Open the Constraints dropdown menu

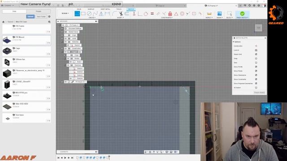166,17
